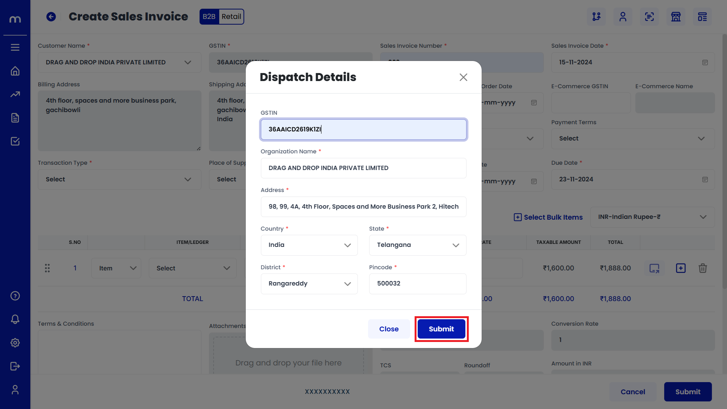Open the State dropdown showing Telangana
This screenshot has height=409, width=727.
[418, 245]
